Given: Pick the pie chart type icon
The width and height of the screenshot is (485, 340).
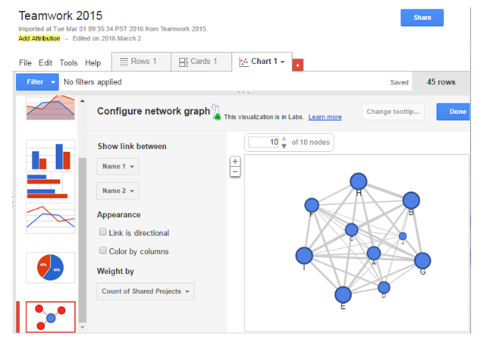Looking at the screenshot, I should coord(51,267).
